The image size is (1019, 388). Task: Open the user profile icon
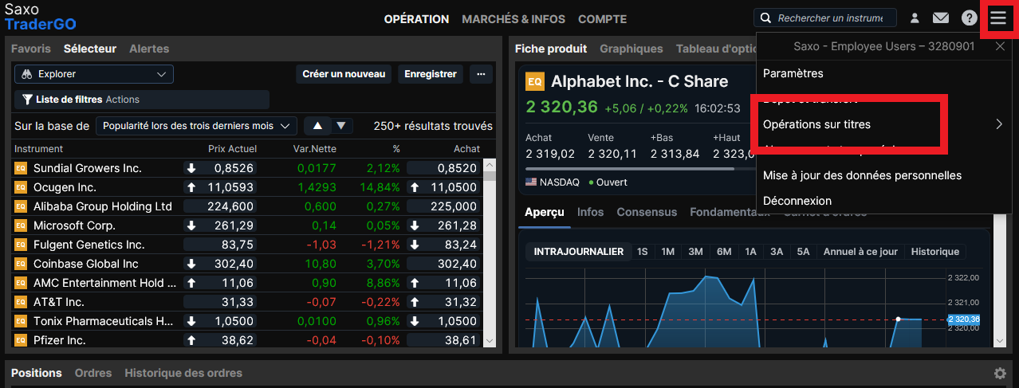[x=915, y=18]
